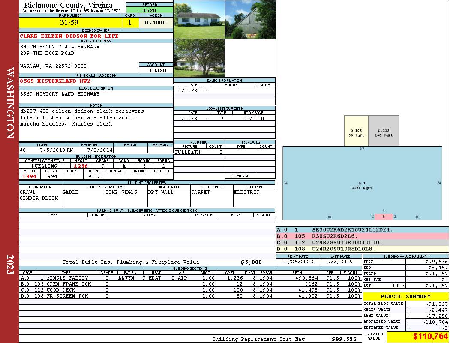
Task: Click the acres value 0.5000
Action: (156, 23)
